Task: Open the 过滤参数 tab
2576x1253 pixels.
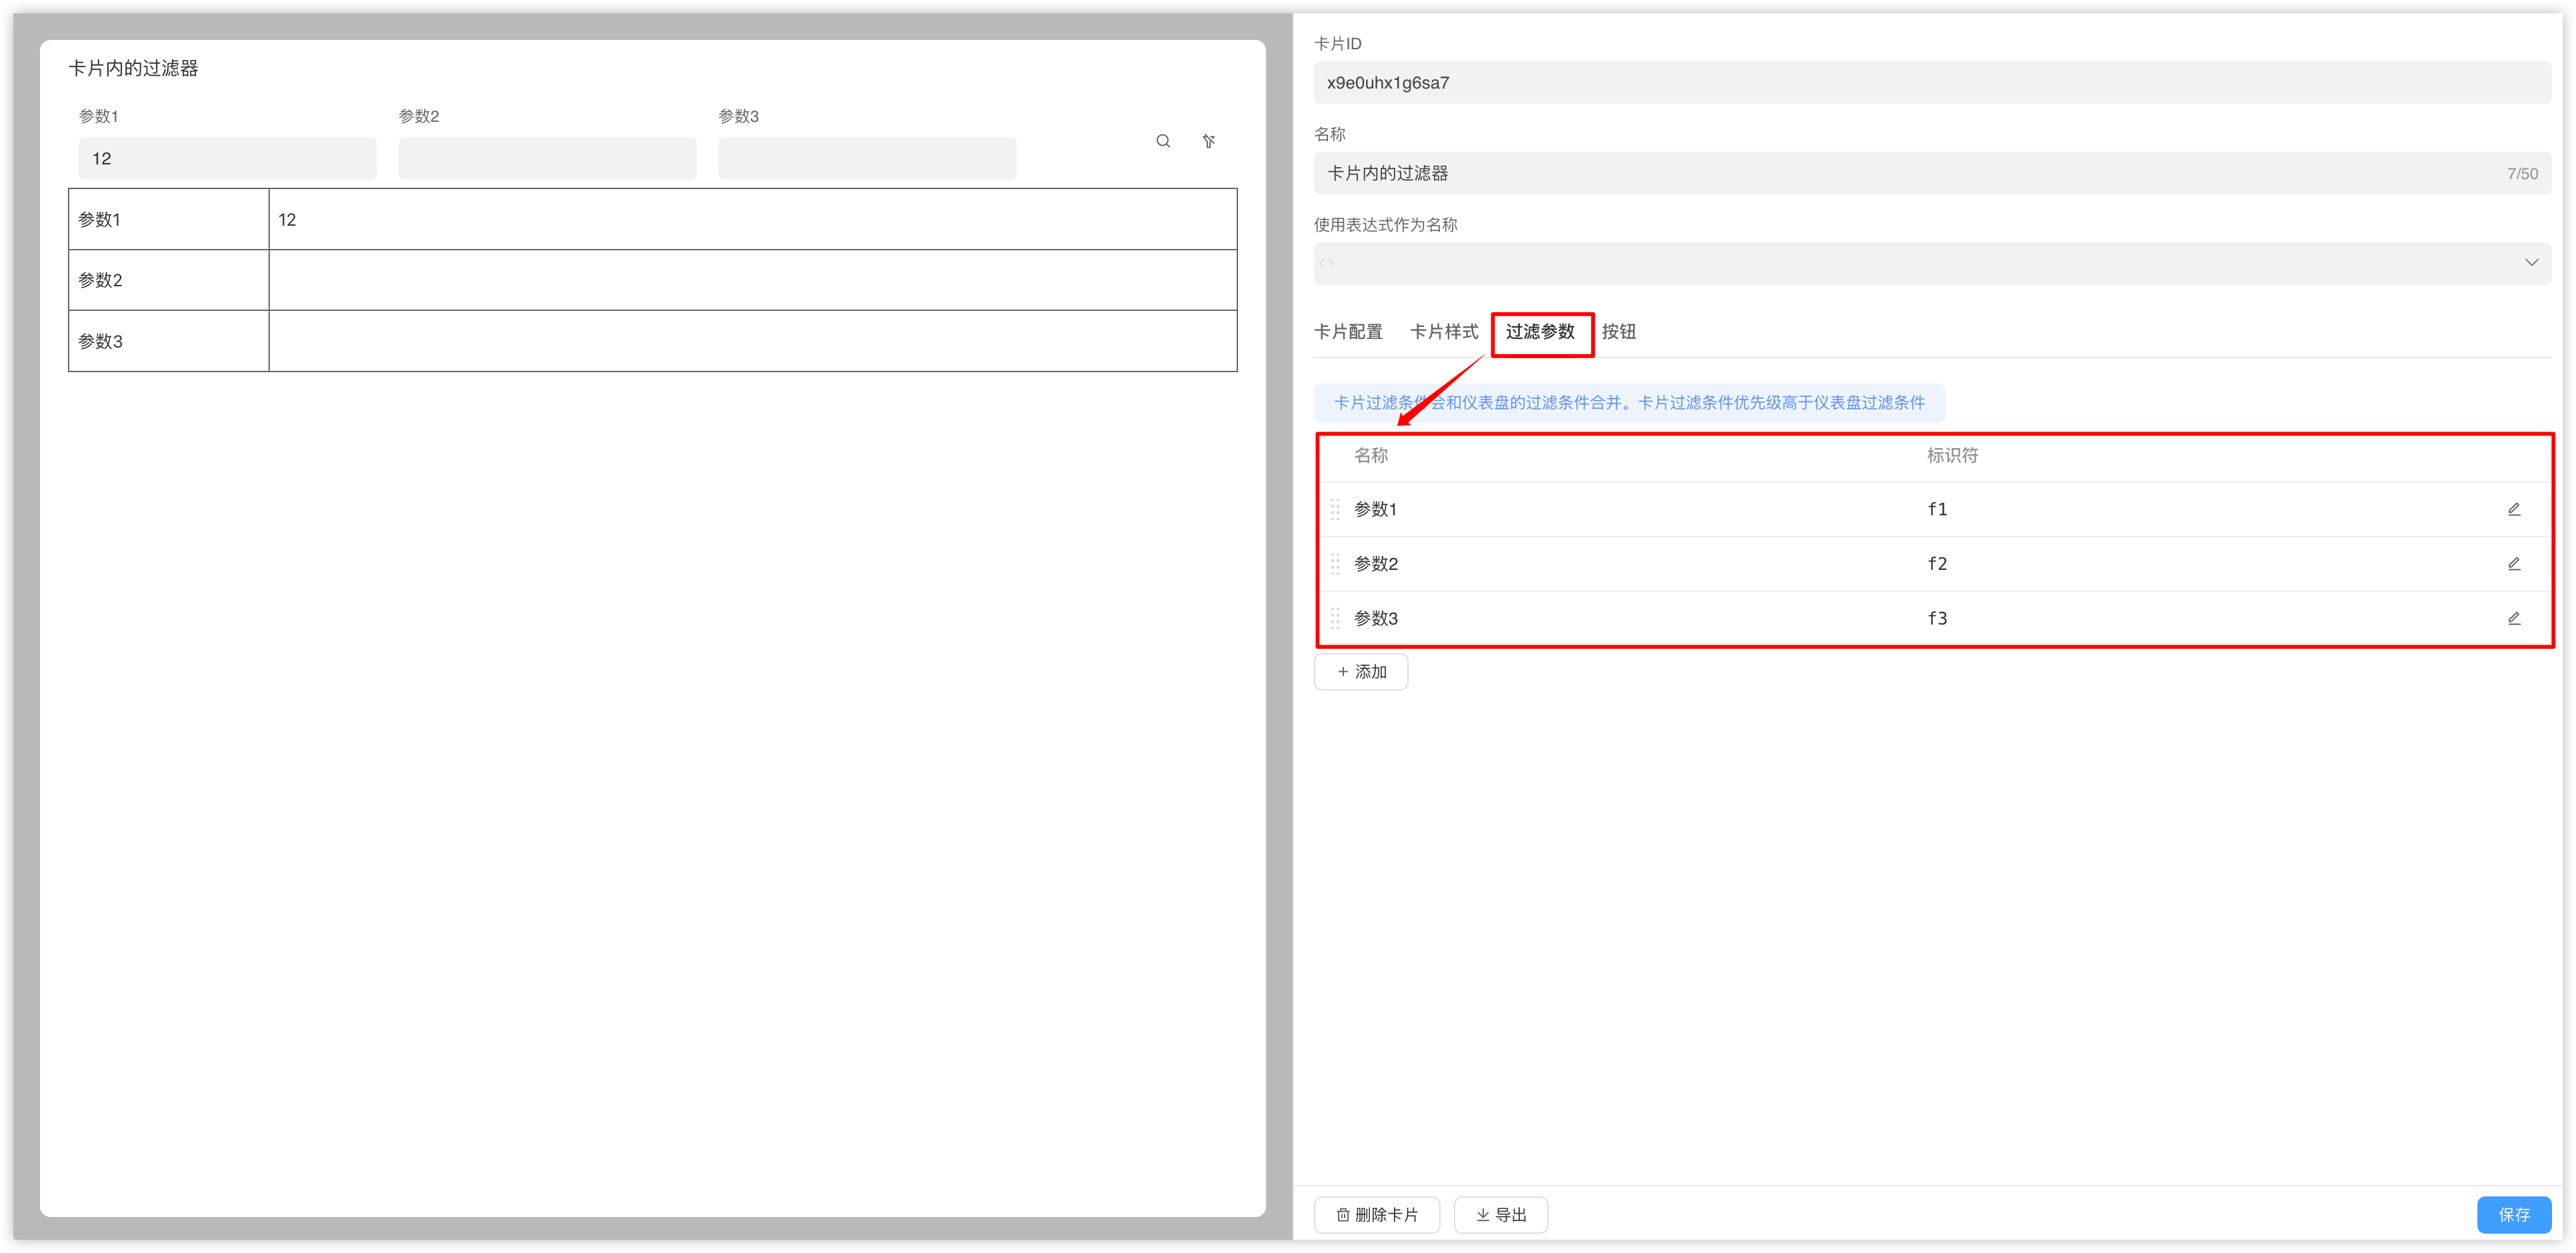Action: pos(1540,332)
